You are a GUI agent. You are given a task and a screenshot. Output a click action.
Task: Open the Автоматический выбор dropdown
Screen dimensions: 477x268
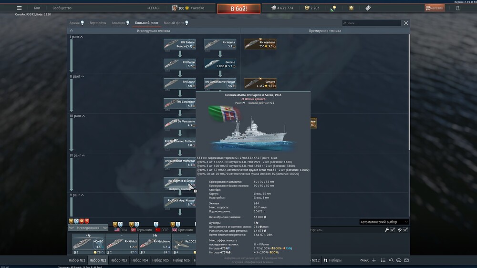click(384, 222)
